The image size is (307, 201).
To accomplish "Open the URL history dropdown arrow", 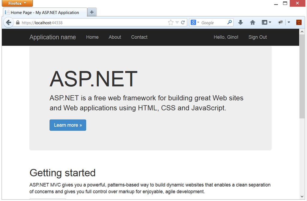I will coord(177,22).
